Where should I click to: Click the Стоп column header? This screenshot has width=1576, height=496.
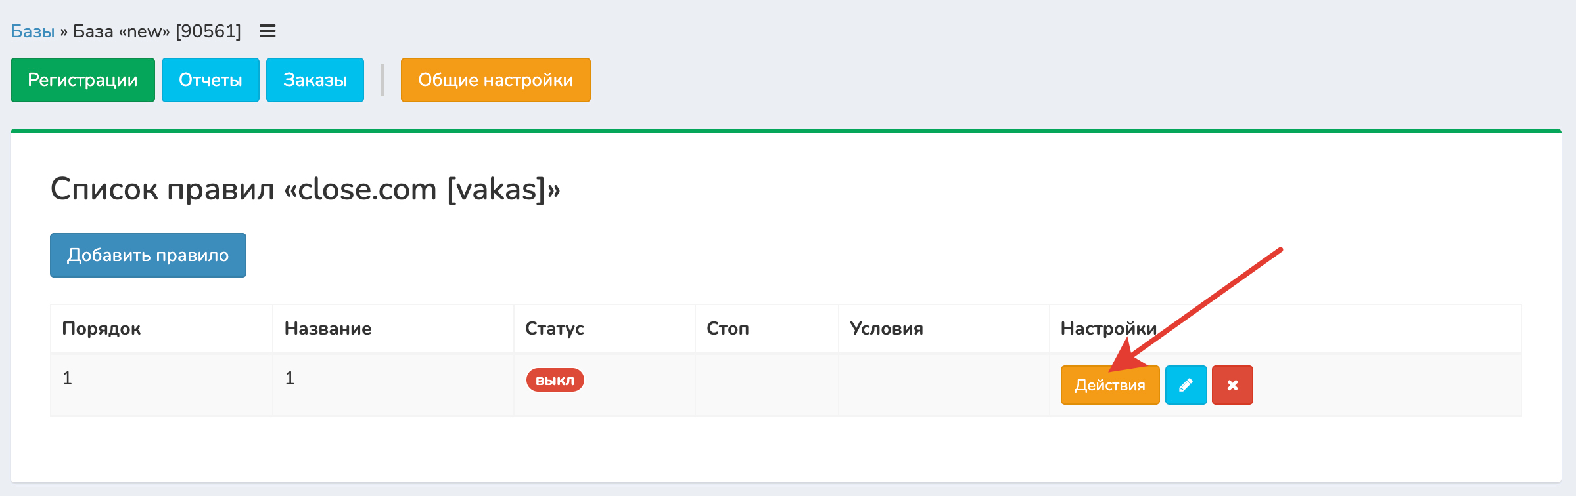[x=728, y=329]
